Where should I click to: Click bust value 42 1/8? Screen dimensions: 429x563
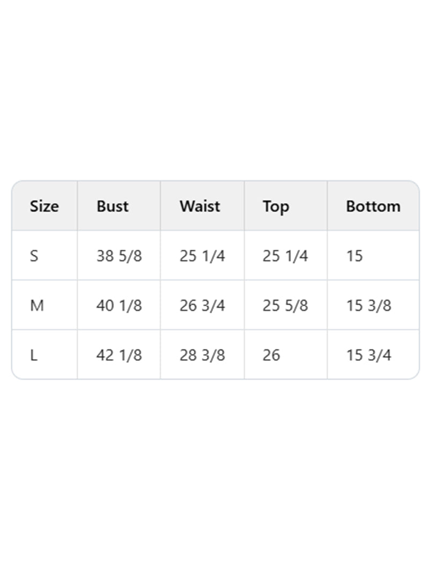point(119,355)
